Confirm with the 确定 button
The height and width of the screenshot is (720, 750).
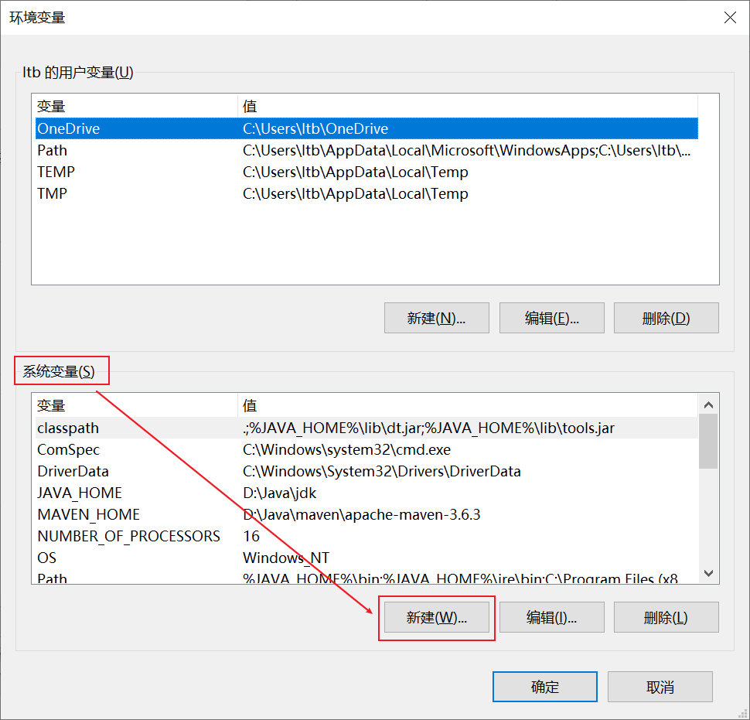[545, 687]
